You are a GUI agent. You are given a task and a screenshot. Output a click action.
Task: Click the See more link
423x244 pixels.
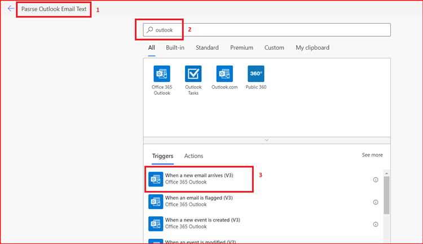[372, 155]
